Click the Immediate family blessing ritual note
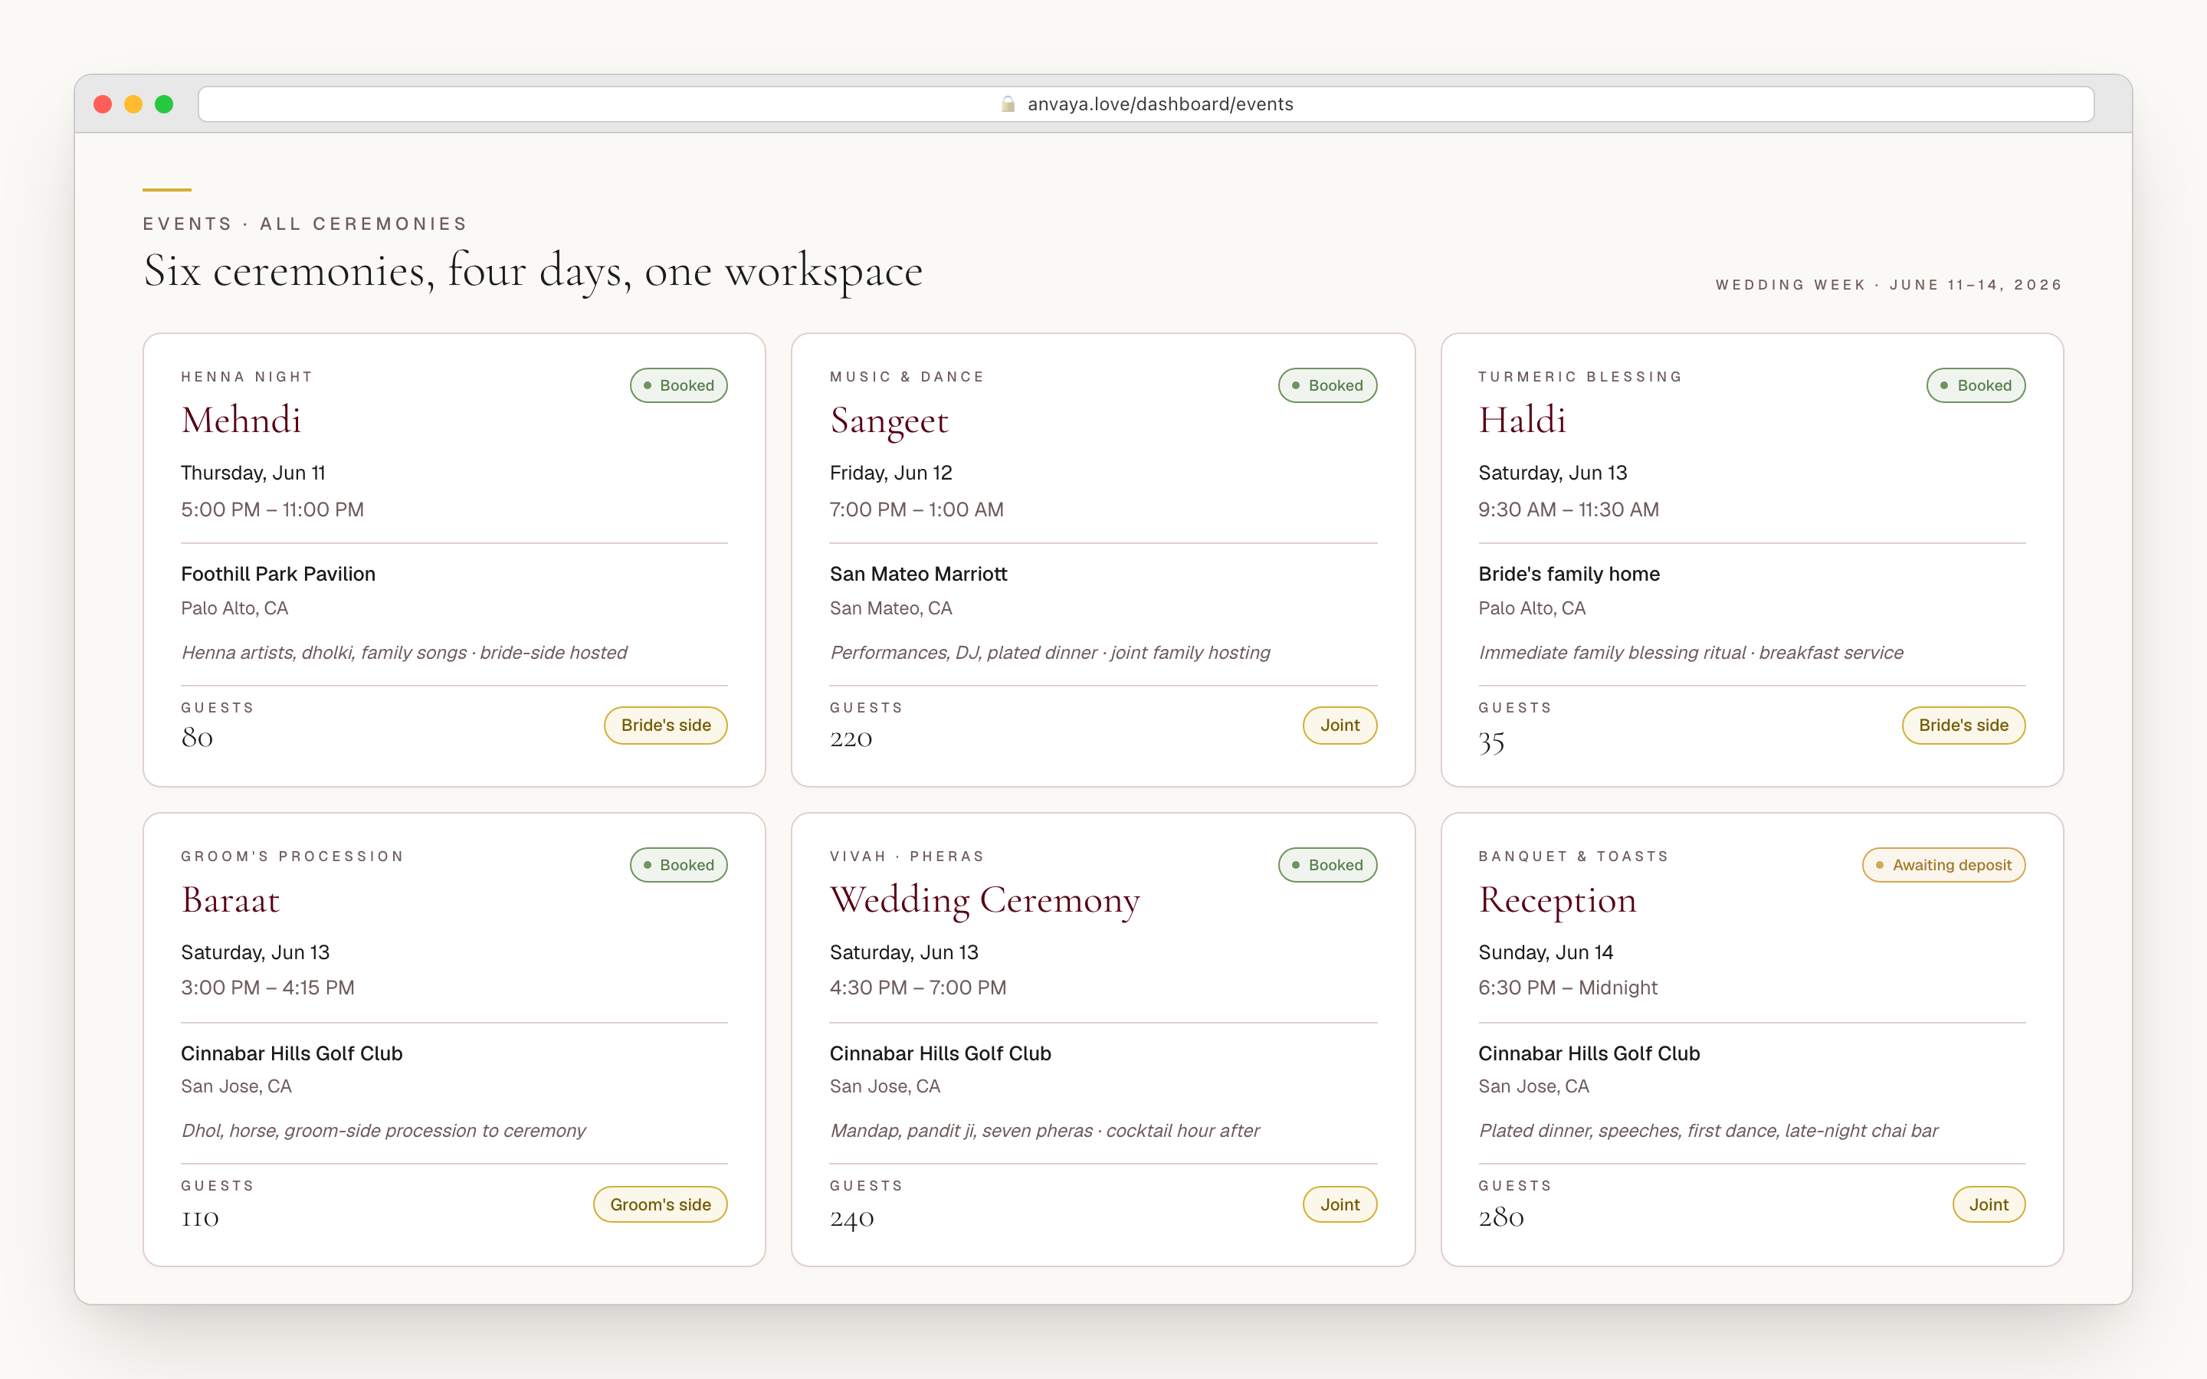2207x1379 pixels. click(x=1691, y=652)
